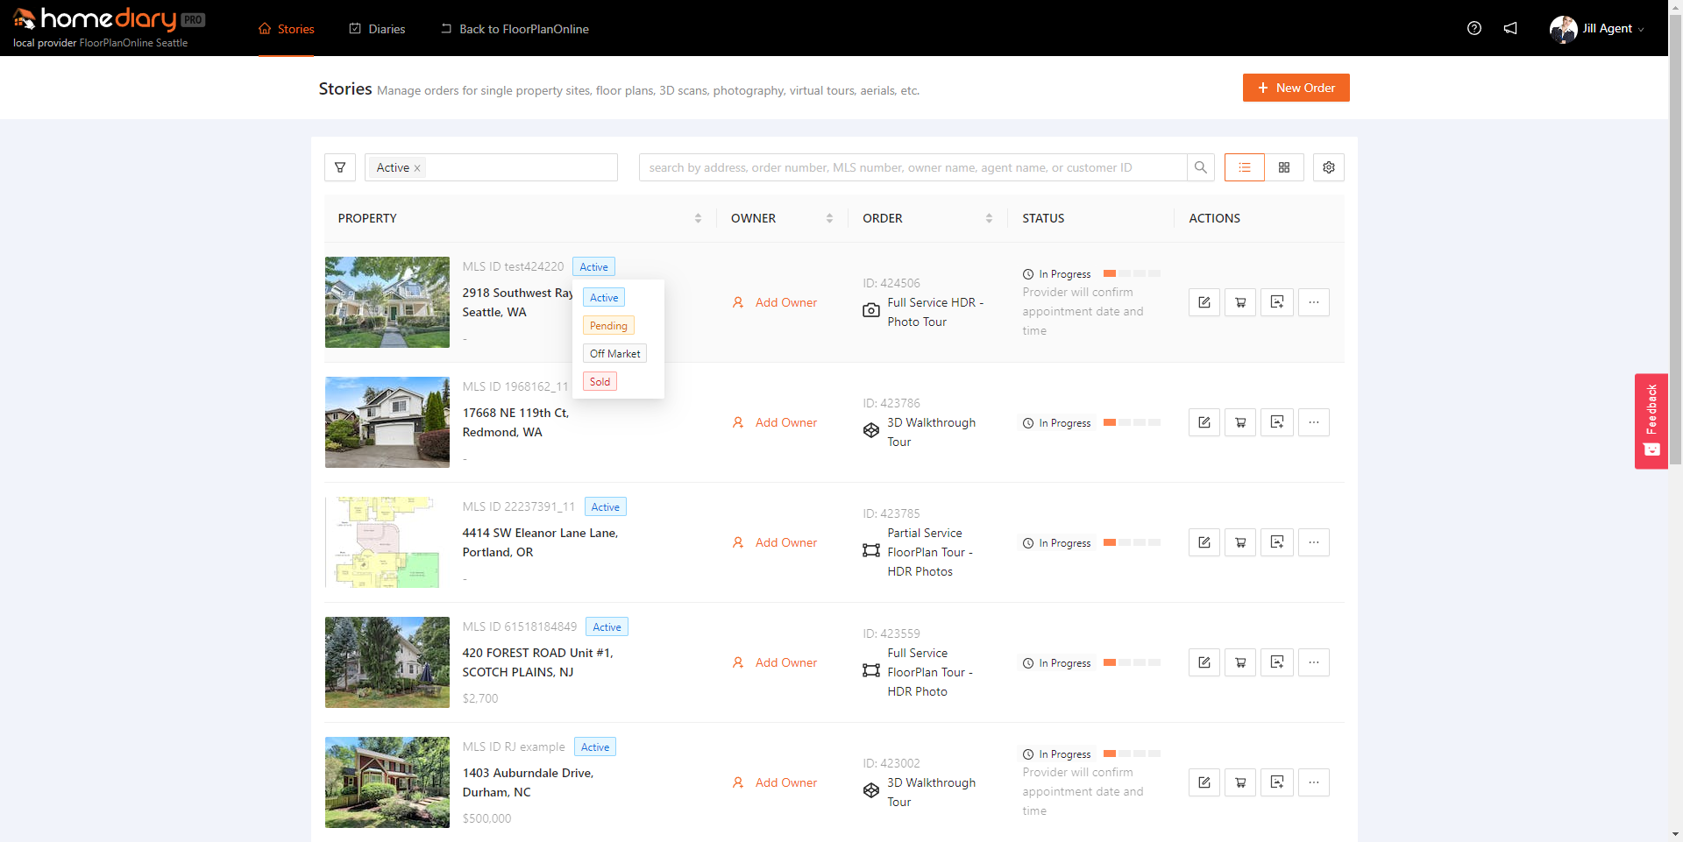
Task: Sort by Owner column
Action: click(x=829, y=218)
